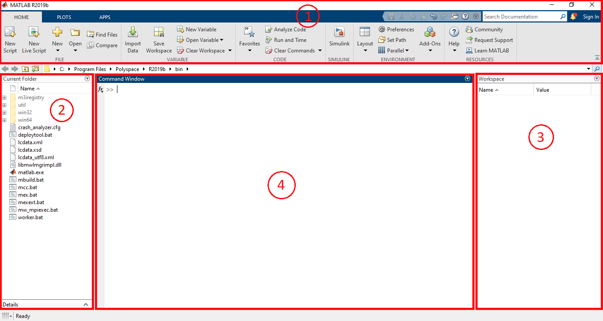Launch Run and Time profiler
This screenshot has height=321, width=603.
click(286, 40)
